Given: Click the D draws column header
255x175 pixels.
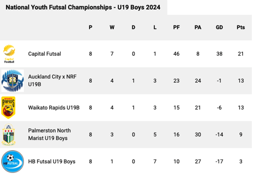Looking at the screenshot, I should (133, 27).
